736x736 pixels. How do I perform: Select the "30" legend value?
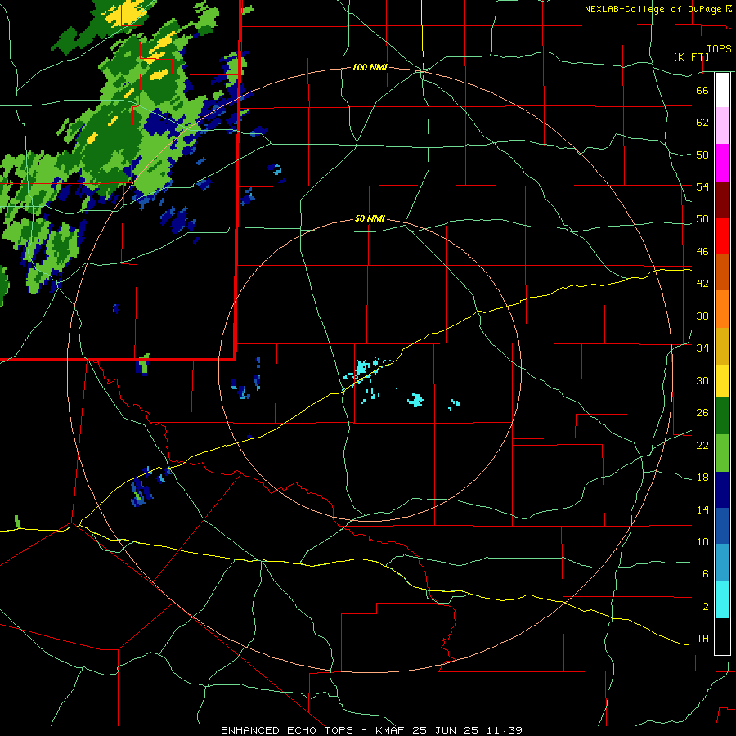pos(702,380)
